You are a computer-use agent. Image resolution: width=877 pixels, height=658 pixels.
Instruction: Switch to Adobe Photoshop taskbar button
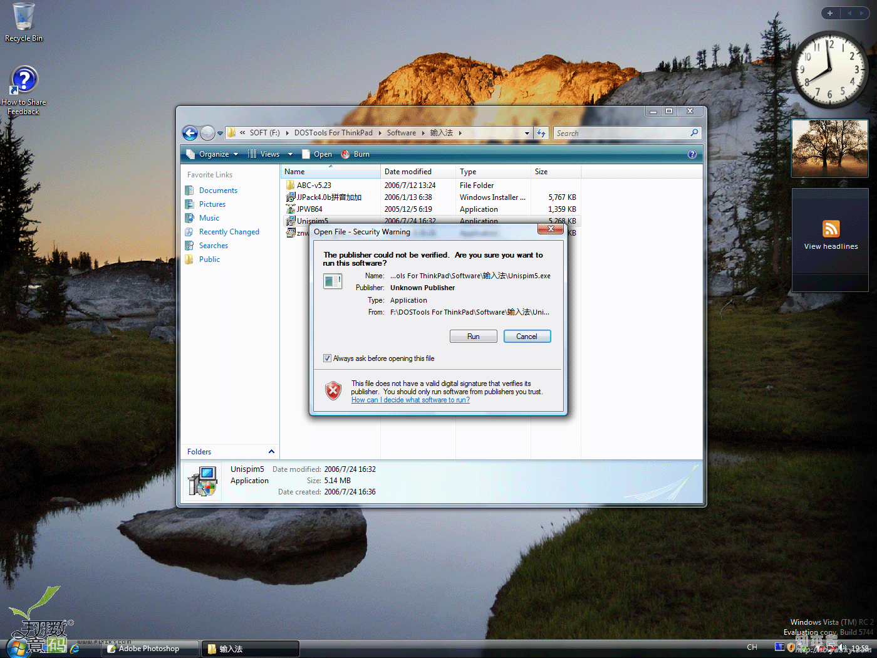pyautogui.click(x=150, y=649)
